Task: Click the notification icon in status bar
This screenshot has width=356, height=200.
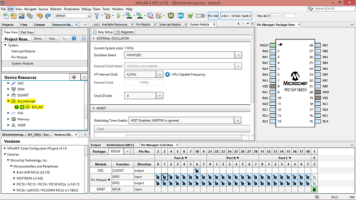Action: (317, 197)
